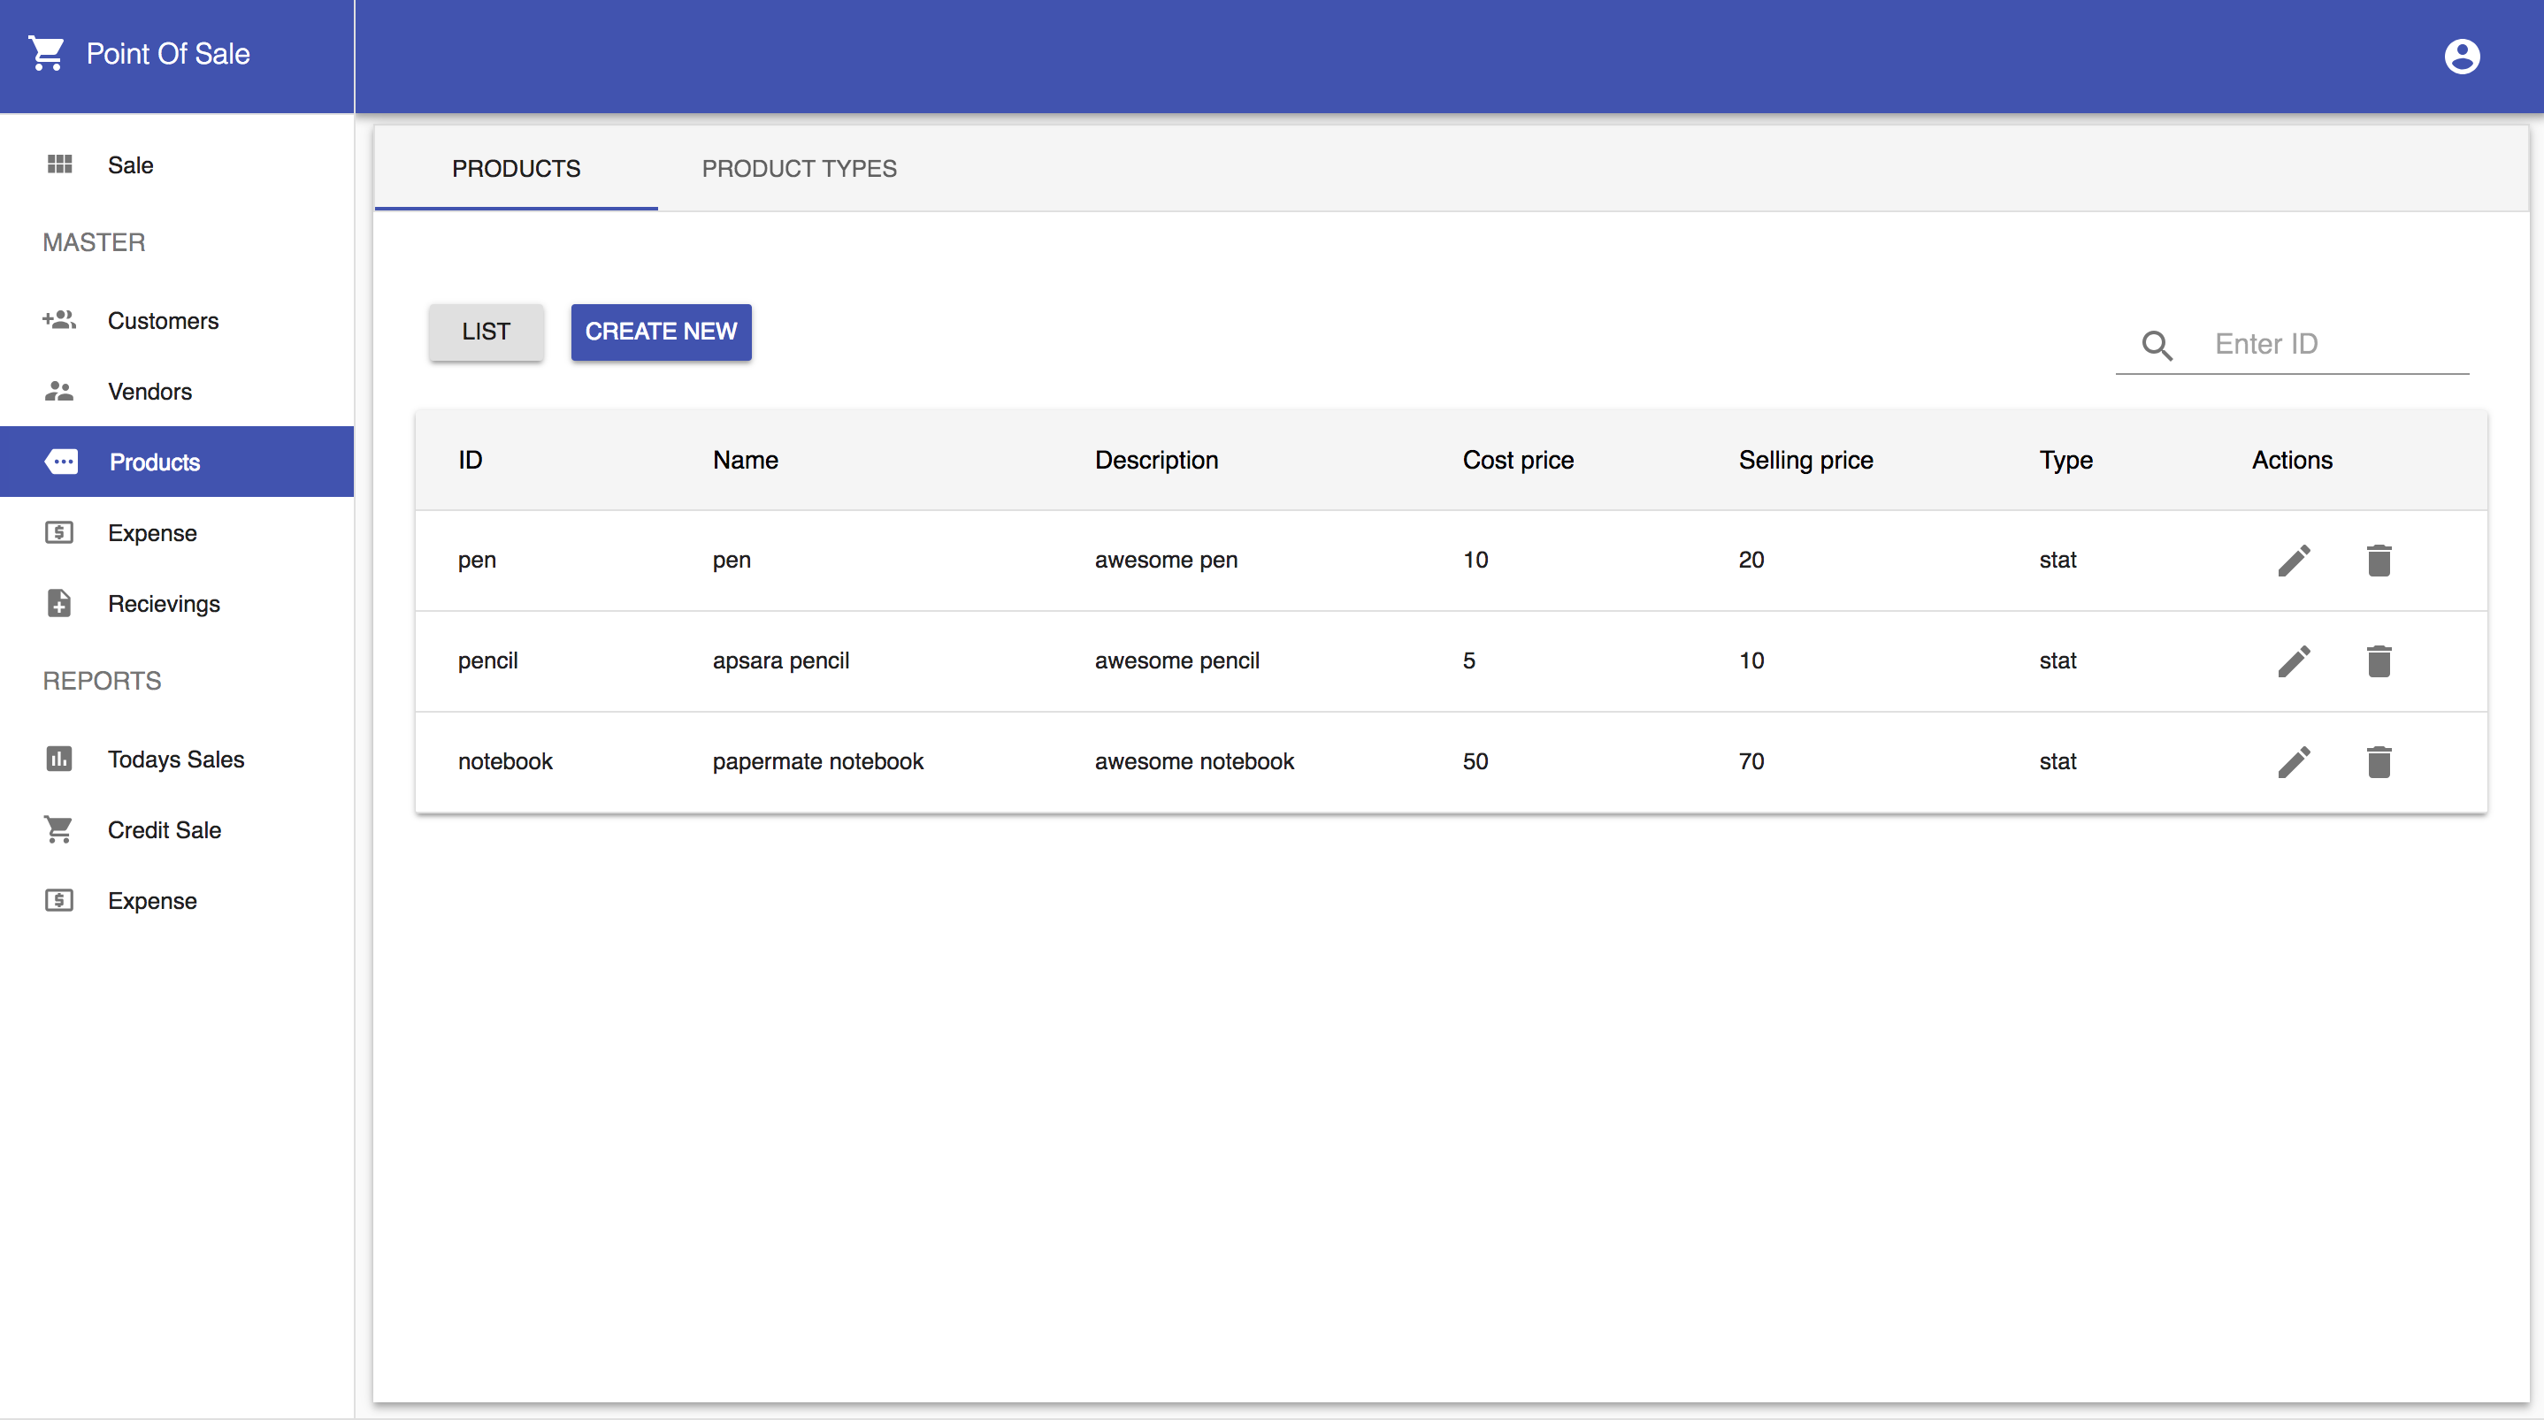Click the shopping cart Point Of Sale icon
The height and width of the screenshot is (1420, 2544).
[45, 52]
